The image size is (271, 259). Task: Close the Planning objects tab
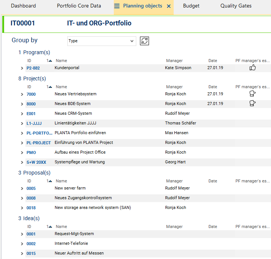(x=169, y=6)
